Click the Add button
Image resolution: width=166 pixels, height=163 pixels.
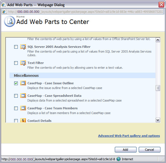tap(126, 150)
